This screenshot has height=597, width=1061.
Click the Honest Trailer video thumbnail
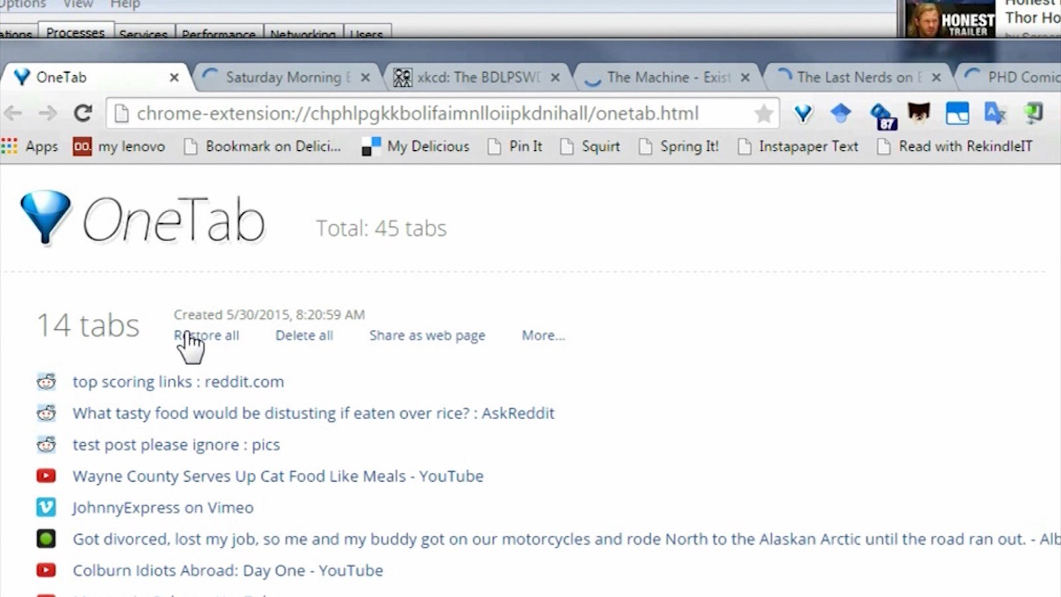point(950,19)
